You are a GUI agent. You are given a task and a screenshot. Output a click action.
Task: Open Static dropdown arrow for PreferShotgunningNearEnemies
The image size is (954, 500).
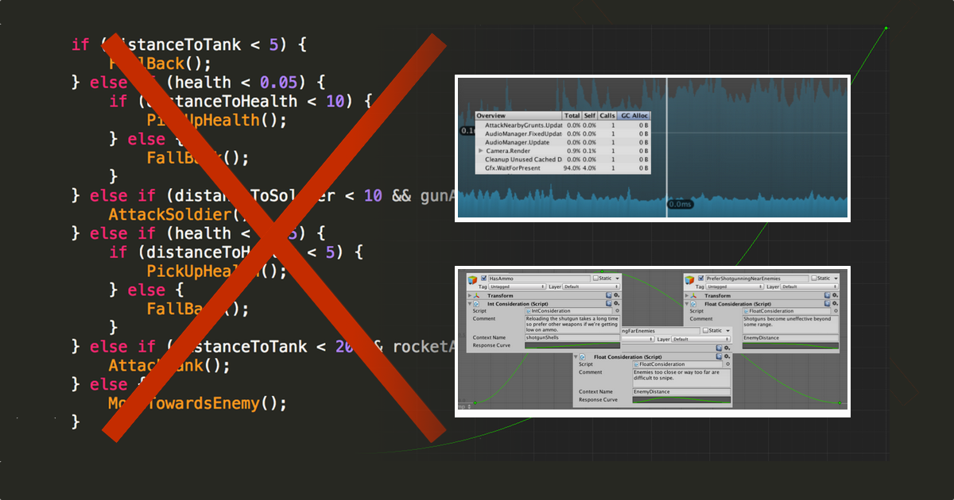(x=836, y=279)
